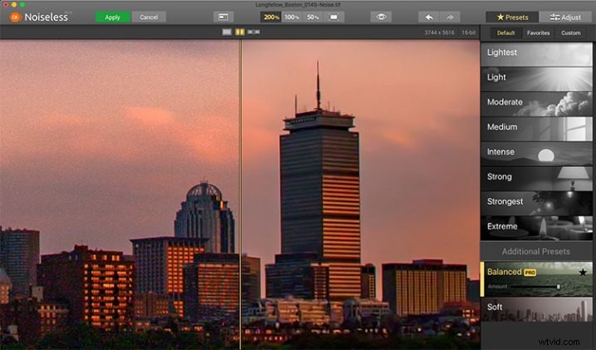596x350 pixels.
Task: Click the 3744 x 5616 image dimensions text
Action: (x=439, y=32)
